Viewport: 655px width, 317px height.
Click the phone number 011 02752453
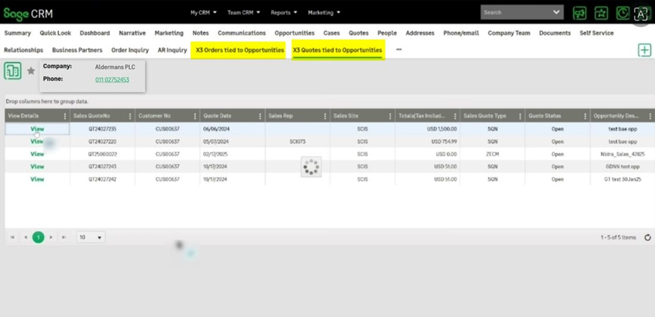click(x=112, y=79)
